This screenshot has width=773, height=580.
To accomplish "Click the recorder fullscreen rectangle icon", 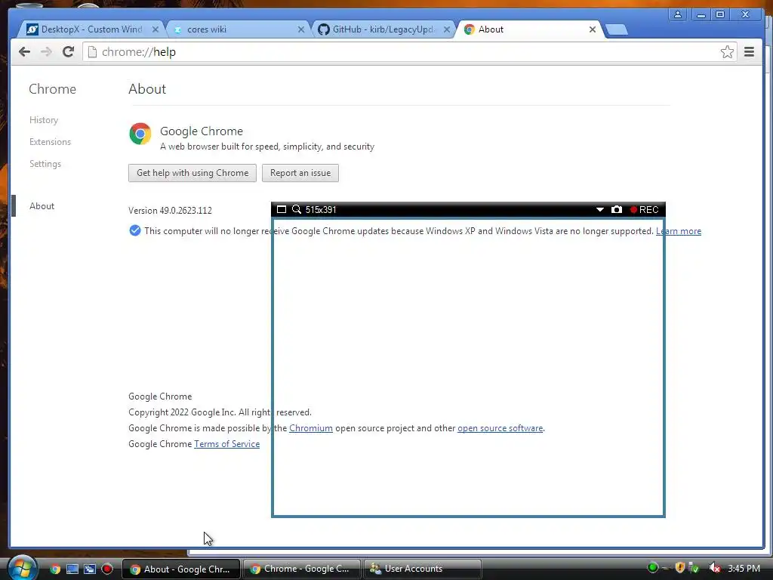I will (x=282, y=210).
